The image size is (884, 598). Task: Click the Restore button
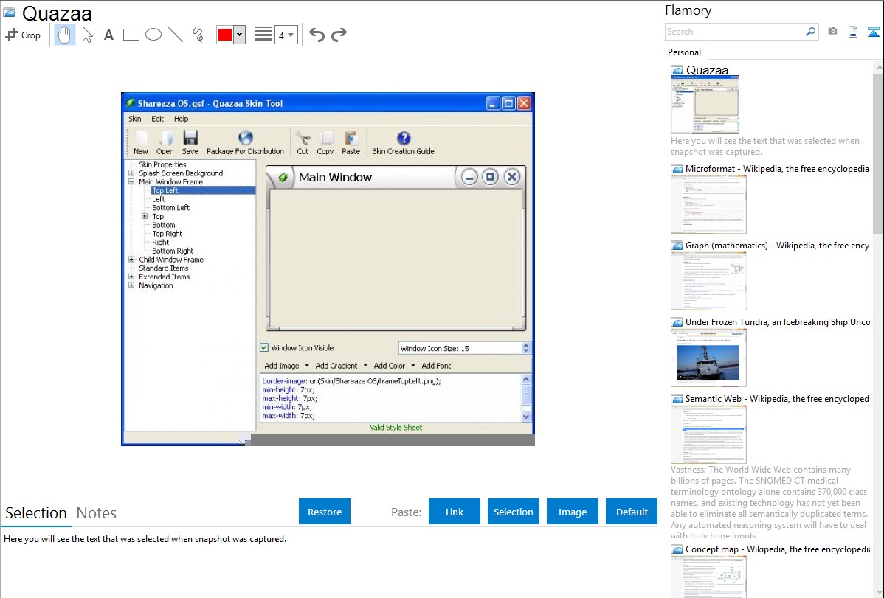coord(325,512)
